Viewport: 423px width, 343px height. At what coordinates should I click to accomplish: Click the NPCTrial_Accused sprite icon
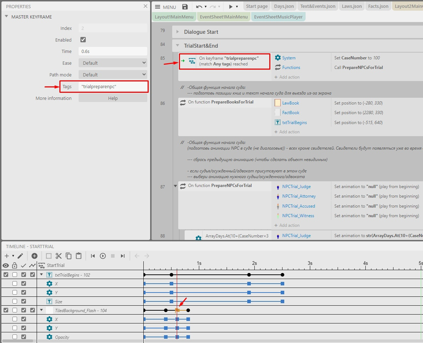[x=278, y=206]
